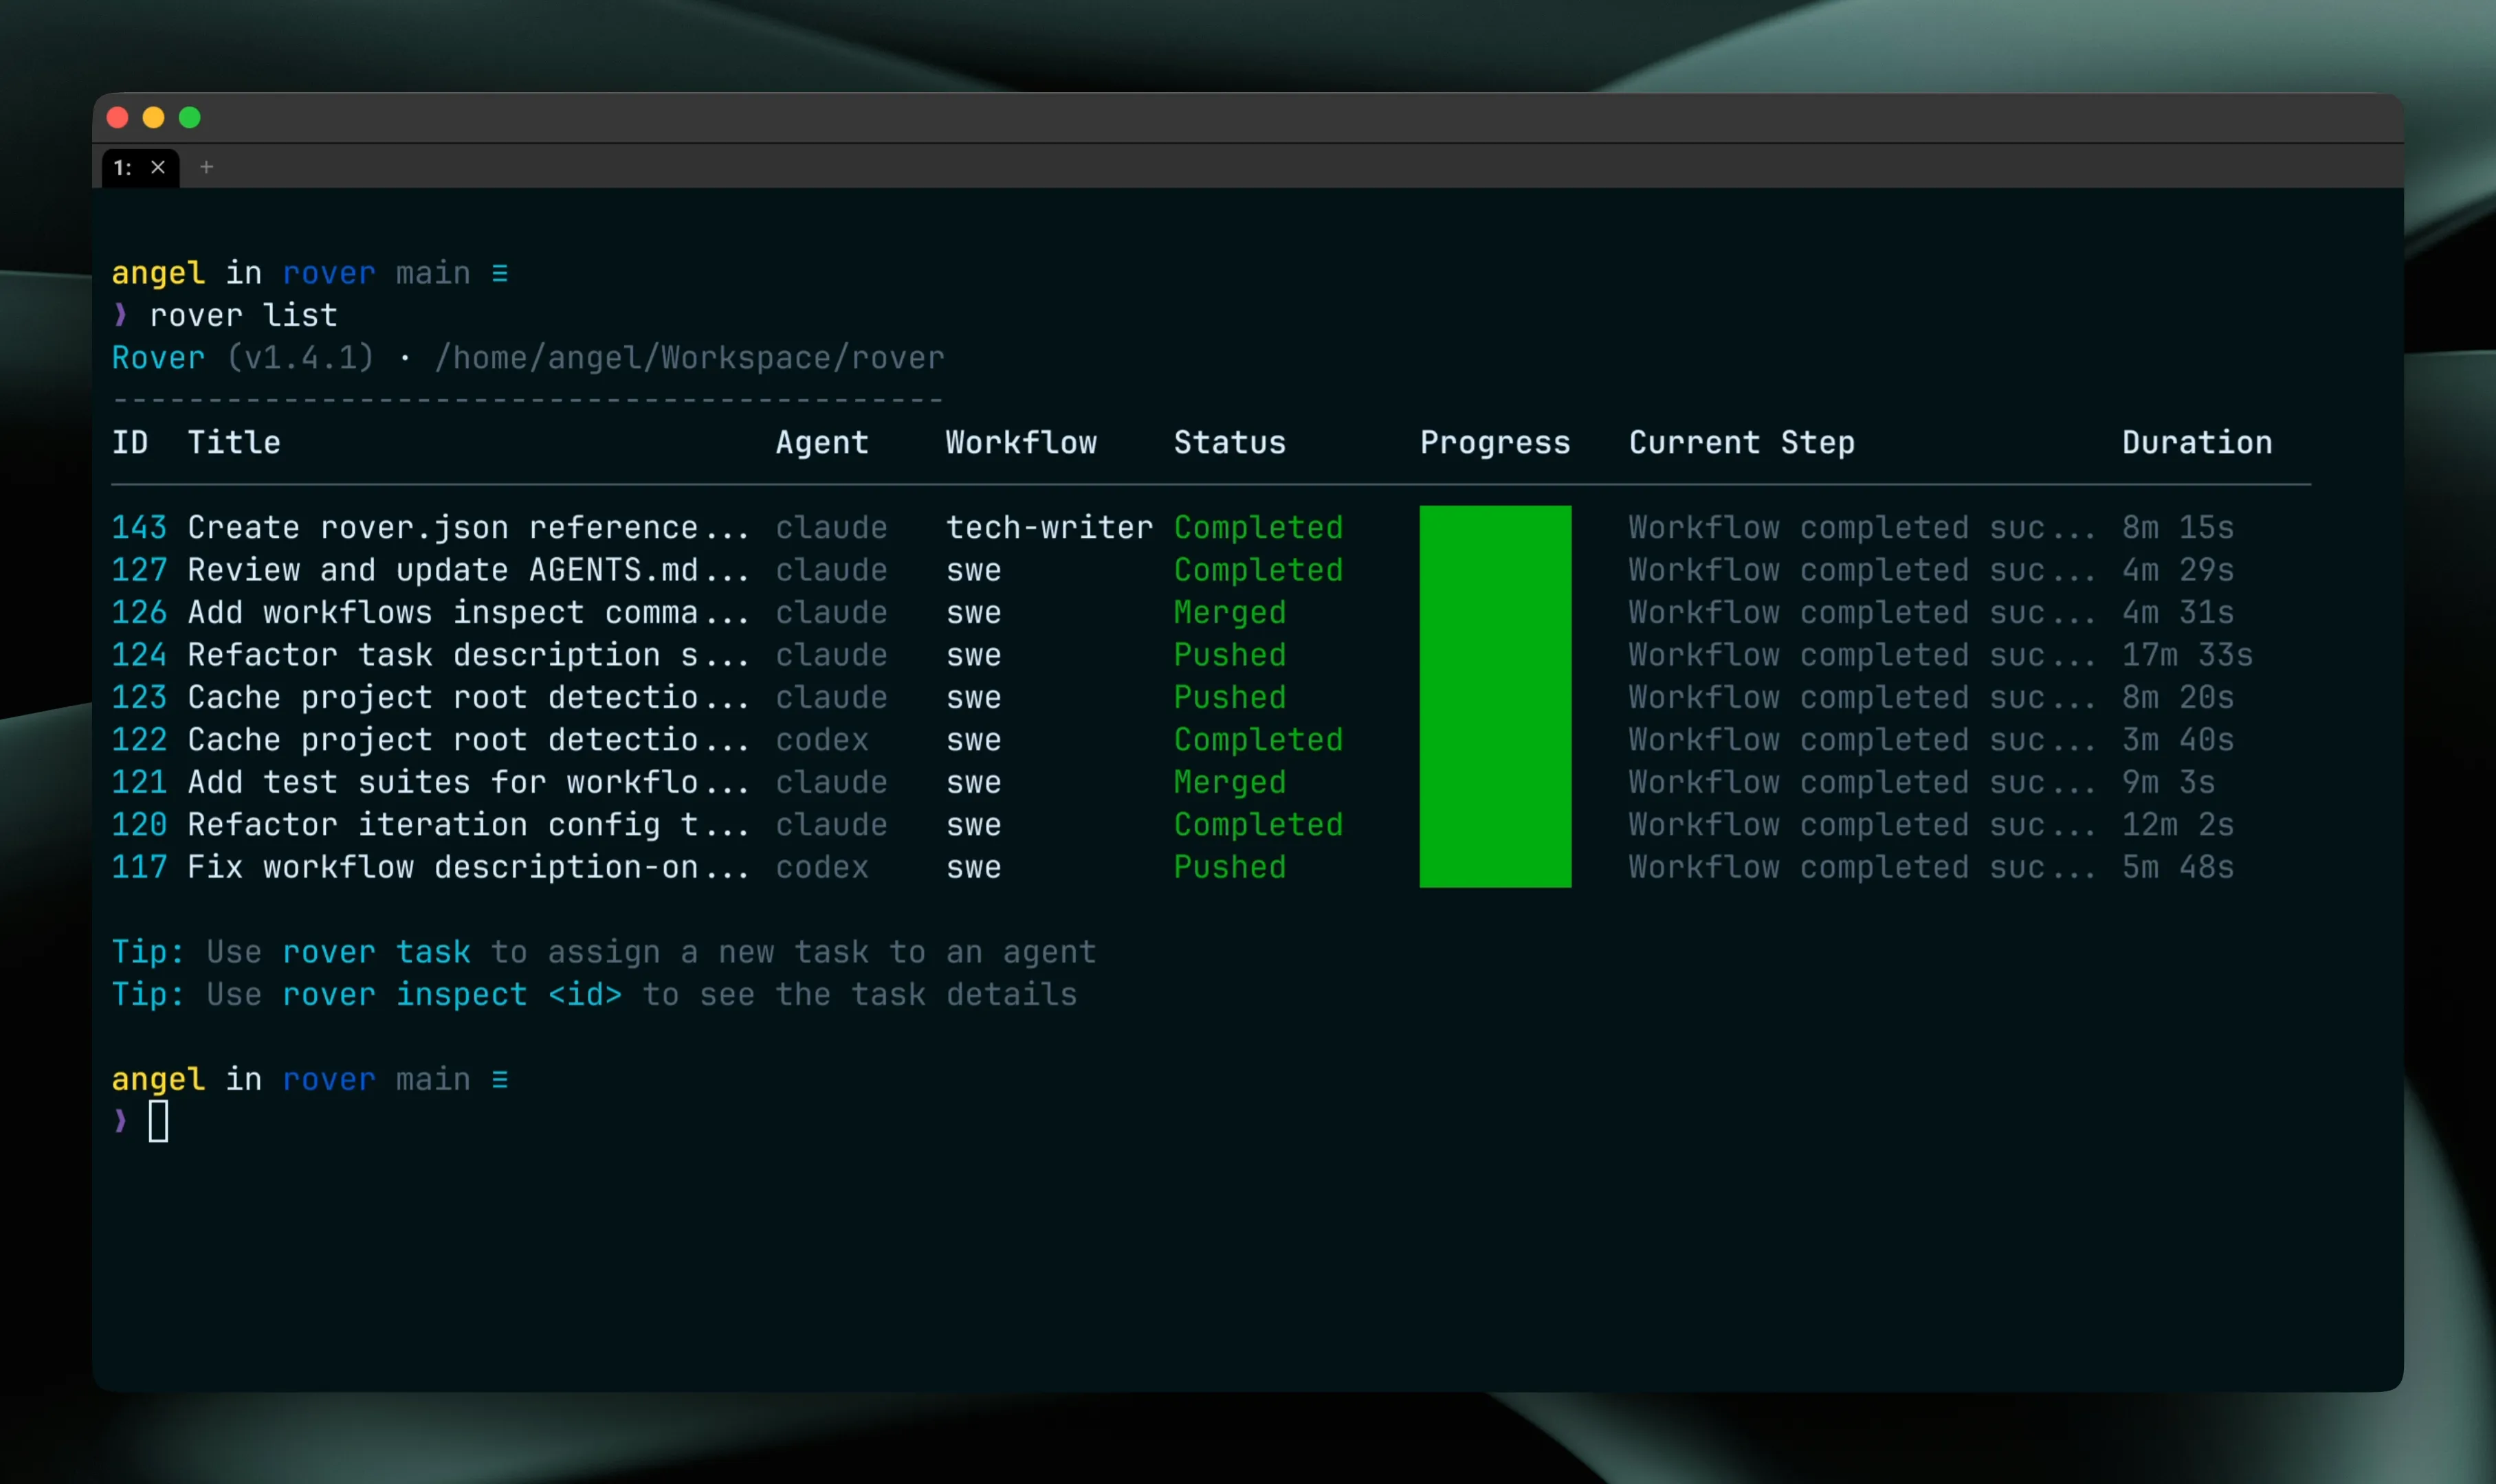The width and height of the screenshot is (2496, 1484).
Task: Select the Completed status of task 127
Action: (x=1257, y=569)
